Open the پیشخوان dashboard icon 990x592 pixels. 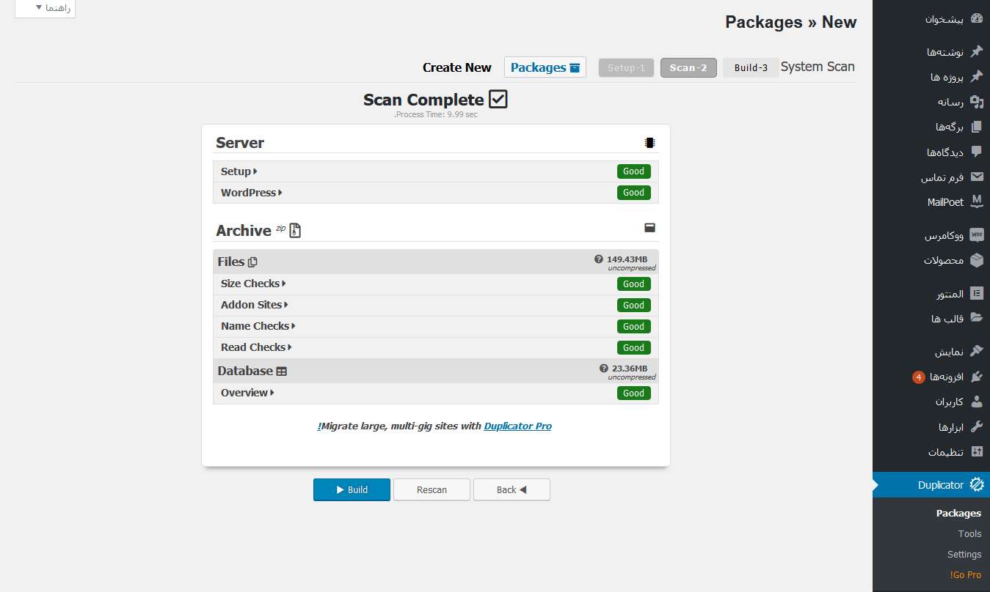tap(976, 19)
